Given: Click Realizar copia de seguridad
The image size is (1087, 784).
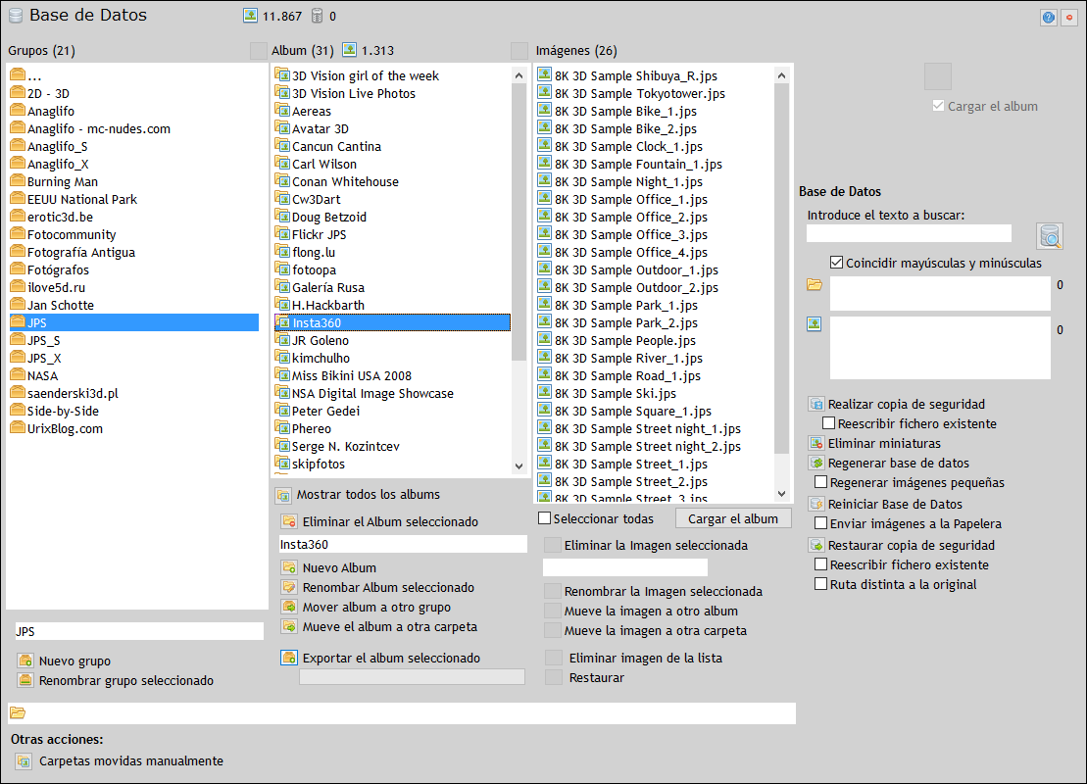Looking at the screenshot, I should (x=907, y=404).
